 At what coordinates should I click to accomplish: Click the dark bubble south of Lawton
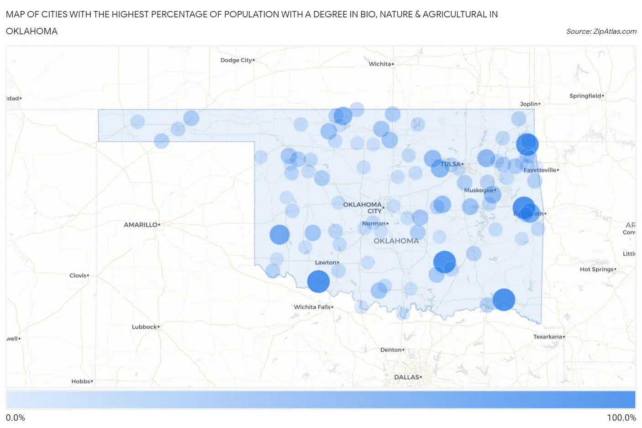click(318, 281)
